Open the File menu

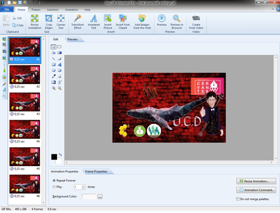7,9
